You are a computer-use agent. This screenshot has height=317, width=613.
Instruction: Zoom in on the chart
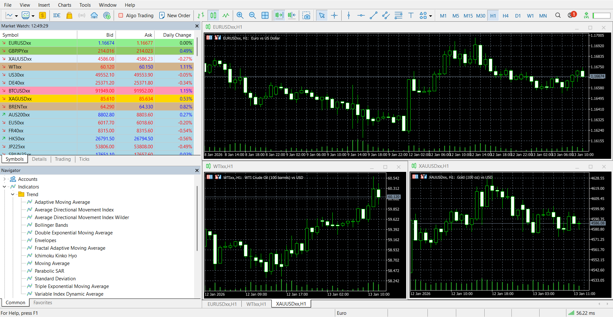click(240, 15)
